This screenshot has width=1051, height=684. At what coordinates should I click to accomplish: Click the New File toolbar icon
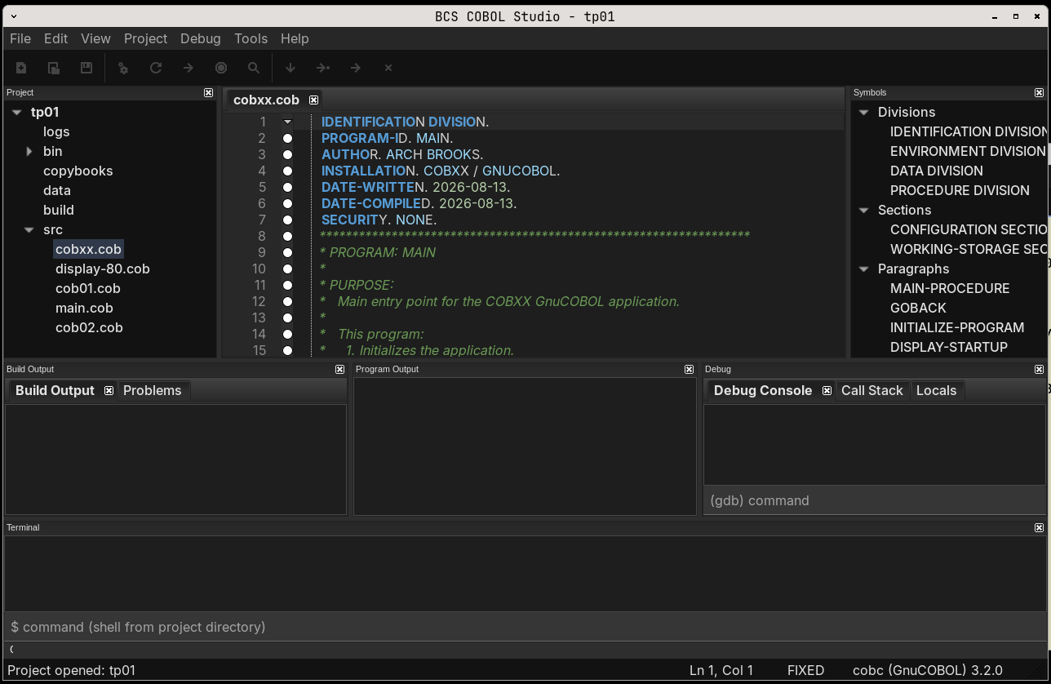(21, 68)
